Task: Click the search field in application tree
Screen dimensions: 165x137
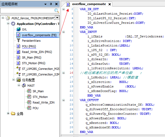Action: pos(27,10)
